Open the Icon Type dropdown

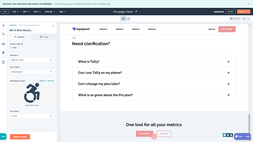[x=32, y=72]
